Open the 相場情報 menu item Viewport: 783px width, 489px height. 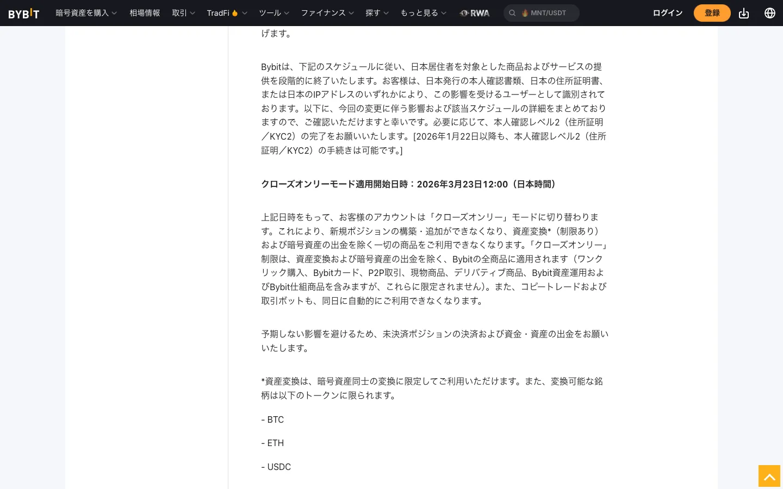145,13
